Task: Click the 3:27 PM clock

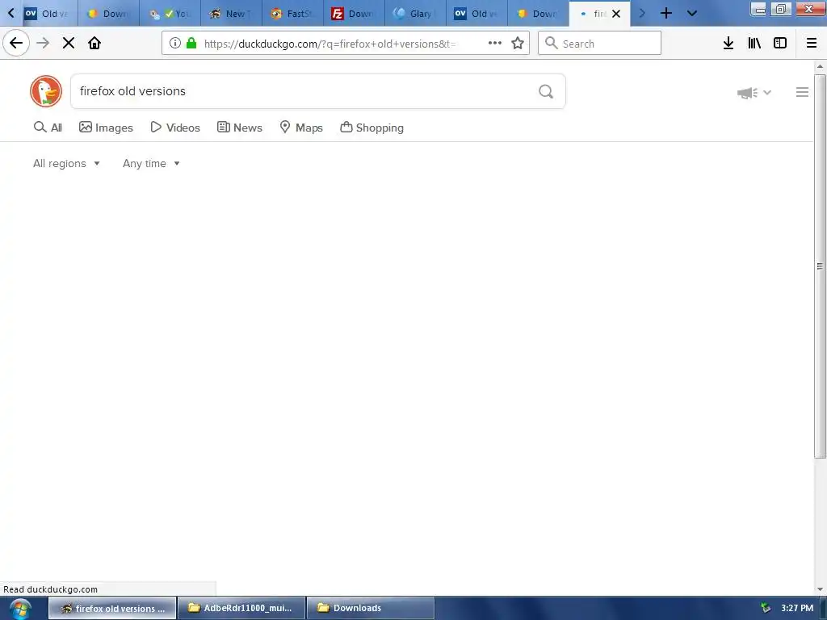Action: pos(797,608)
